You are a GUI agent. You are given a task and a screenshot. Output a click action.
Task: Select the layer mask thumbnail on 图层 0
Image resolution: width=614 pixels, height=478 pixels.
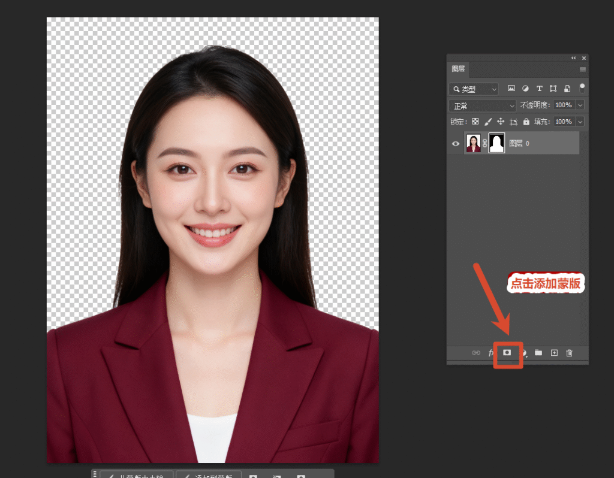[497, 143]
